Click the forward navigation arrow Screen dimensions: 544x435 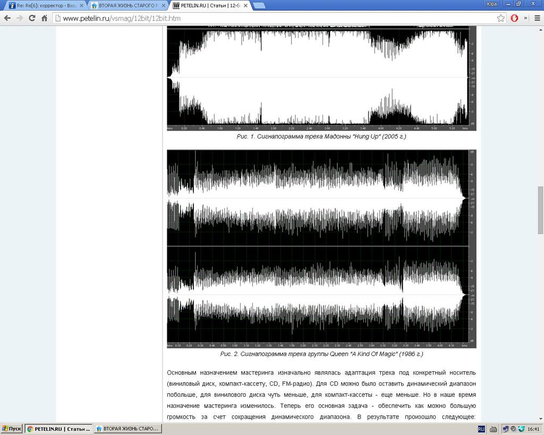(20, 18)
